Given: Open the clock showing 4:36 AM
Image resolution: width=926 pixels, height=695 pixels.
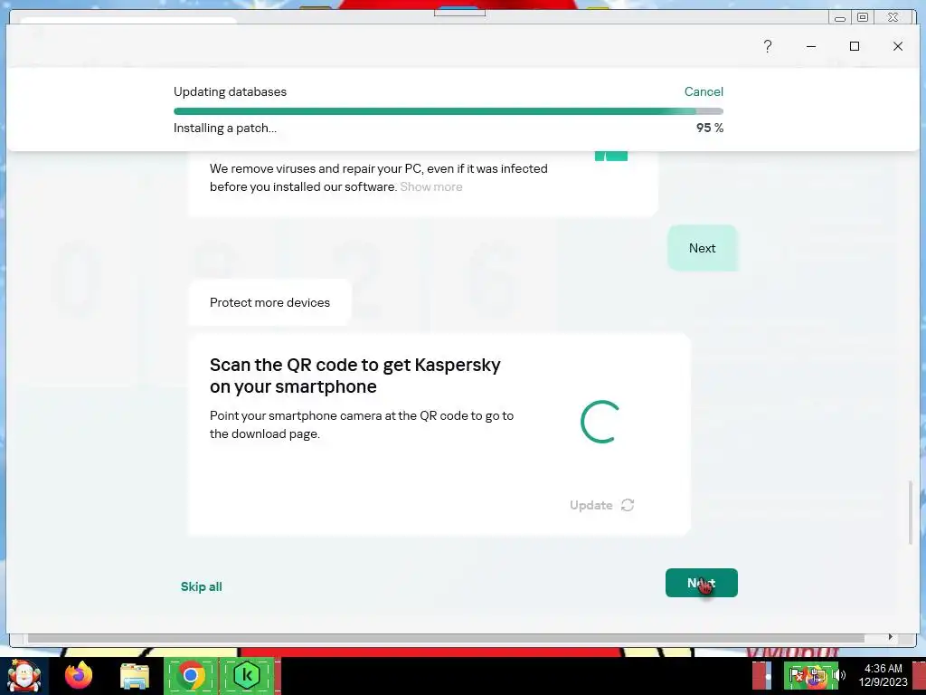Looking at the screenshot, I should tap(883, 675).
